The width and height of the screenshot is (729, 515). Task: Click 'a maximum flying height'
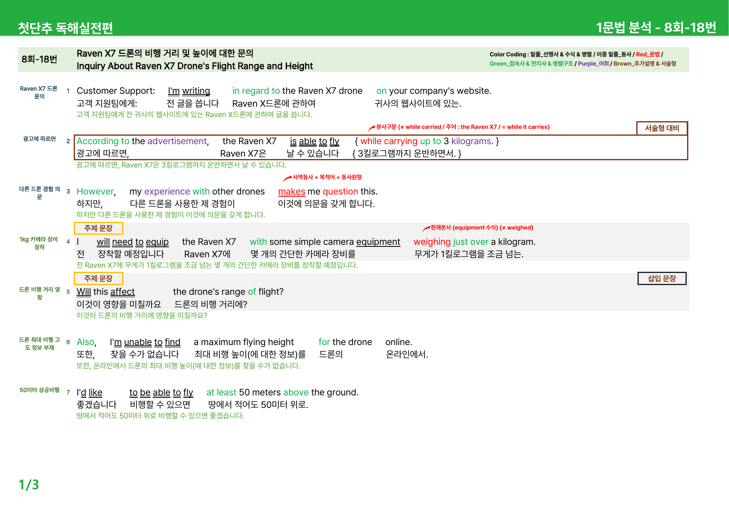(244, 342)
